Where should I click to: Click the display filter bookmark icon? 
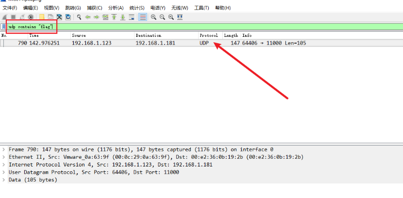4,26
